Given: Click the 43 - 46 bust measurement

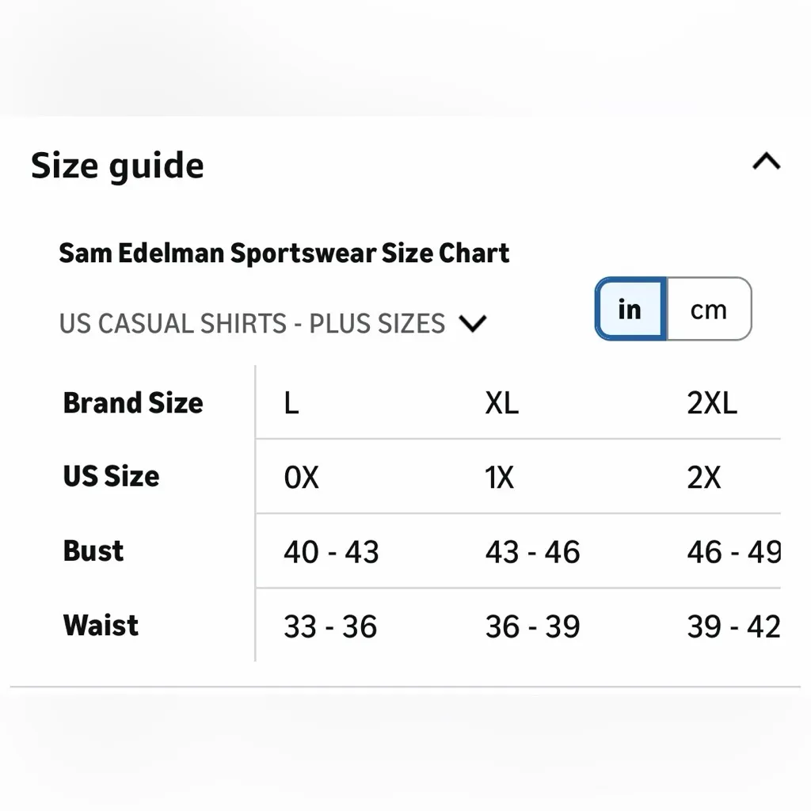Looking at the screenshot, I should point(532,553).
